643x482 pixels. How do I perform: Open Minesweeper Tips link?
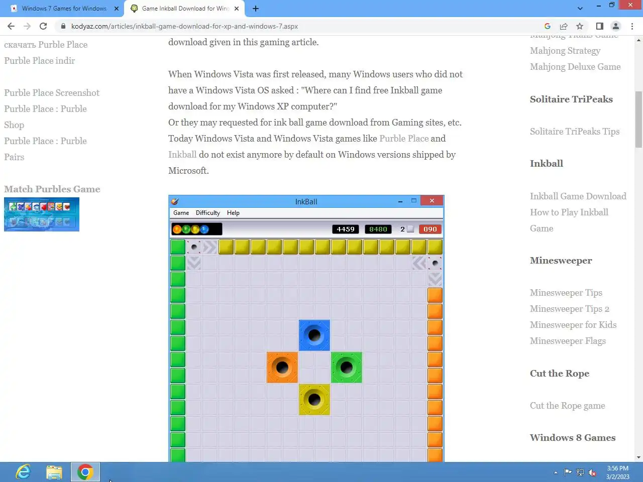(x=566, y=293)
